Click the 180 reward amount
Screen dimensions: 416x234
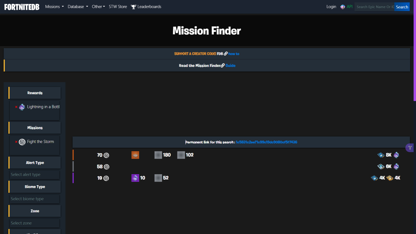[x=167, y=155]
